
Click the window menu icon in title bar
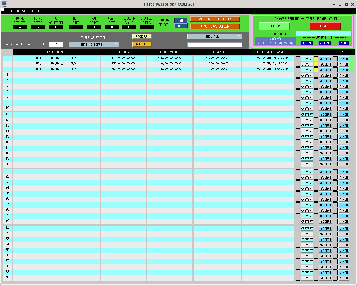click(x=4, y=4)
